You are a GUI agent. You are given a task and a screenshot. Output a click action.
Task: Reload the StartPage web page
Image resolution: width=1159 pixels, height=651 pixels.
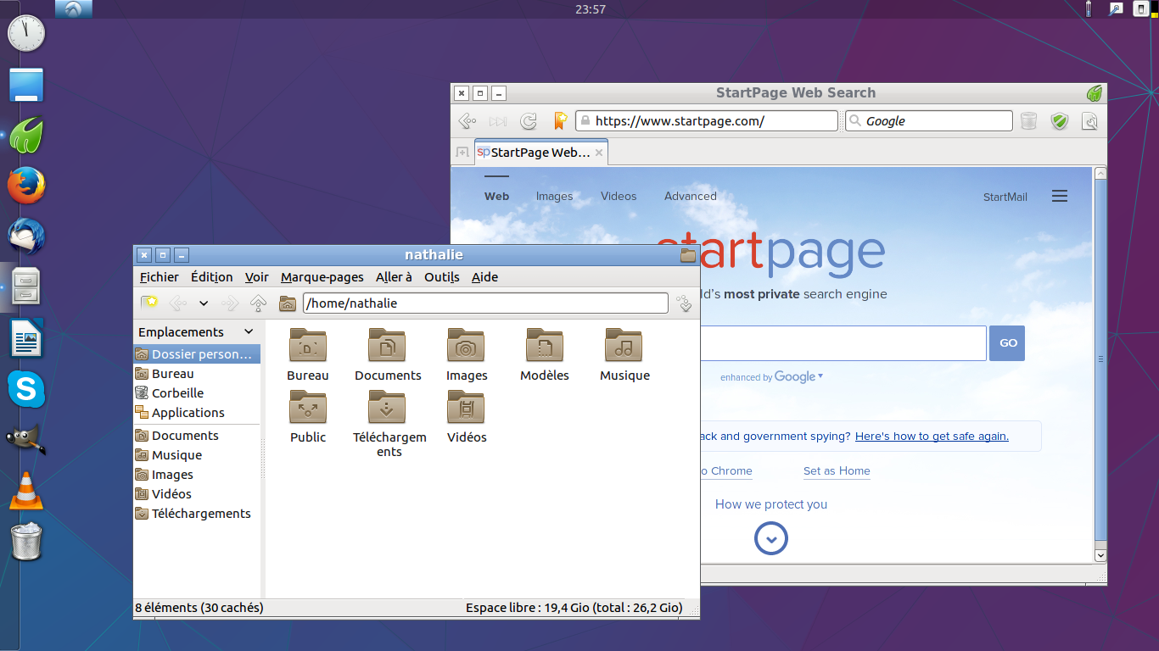coord(529,121)
